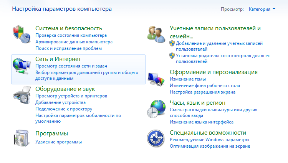
Task: Click shield icon beside 'Установка родительского контроля'
Action: (x=172, y=56)
